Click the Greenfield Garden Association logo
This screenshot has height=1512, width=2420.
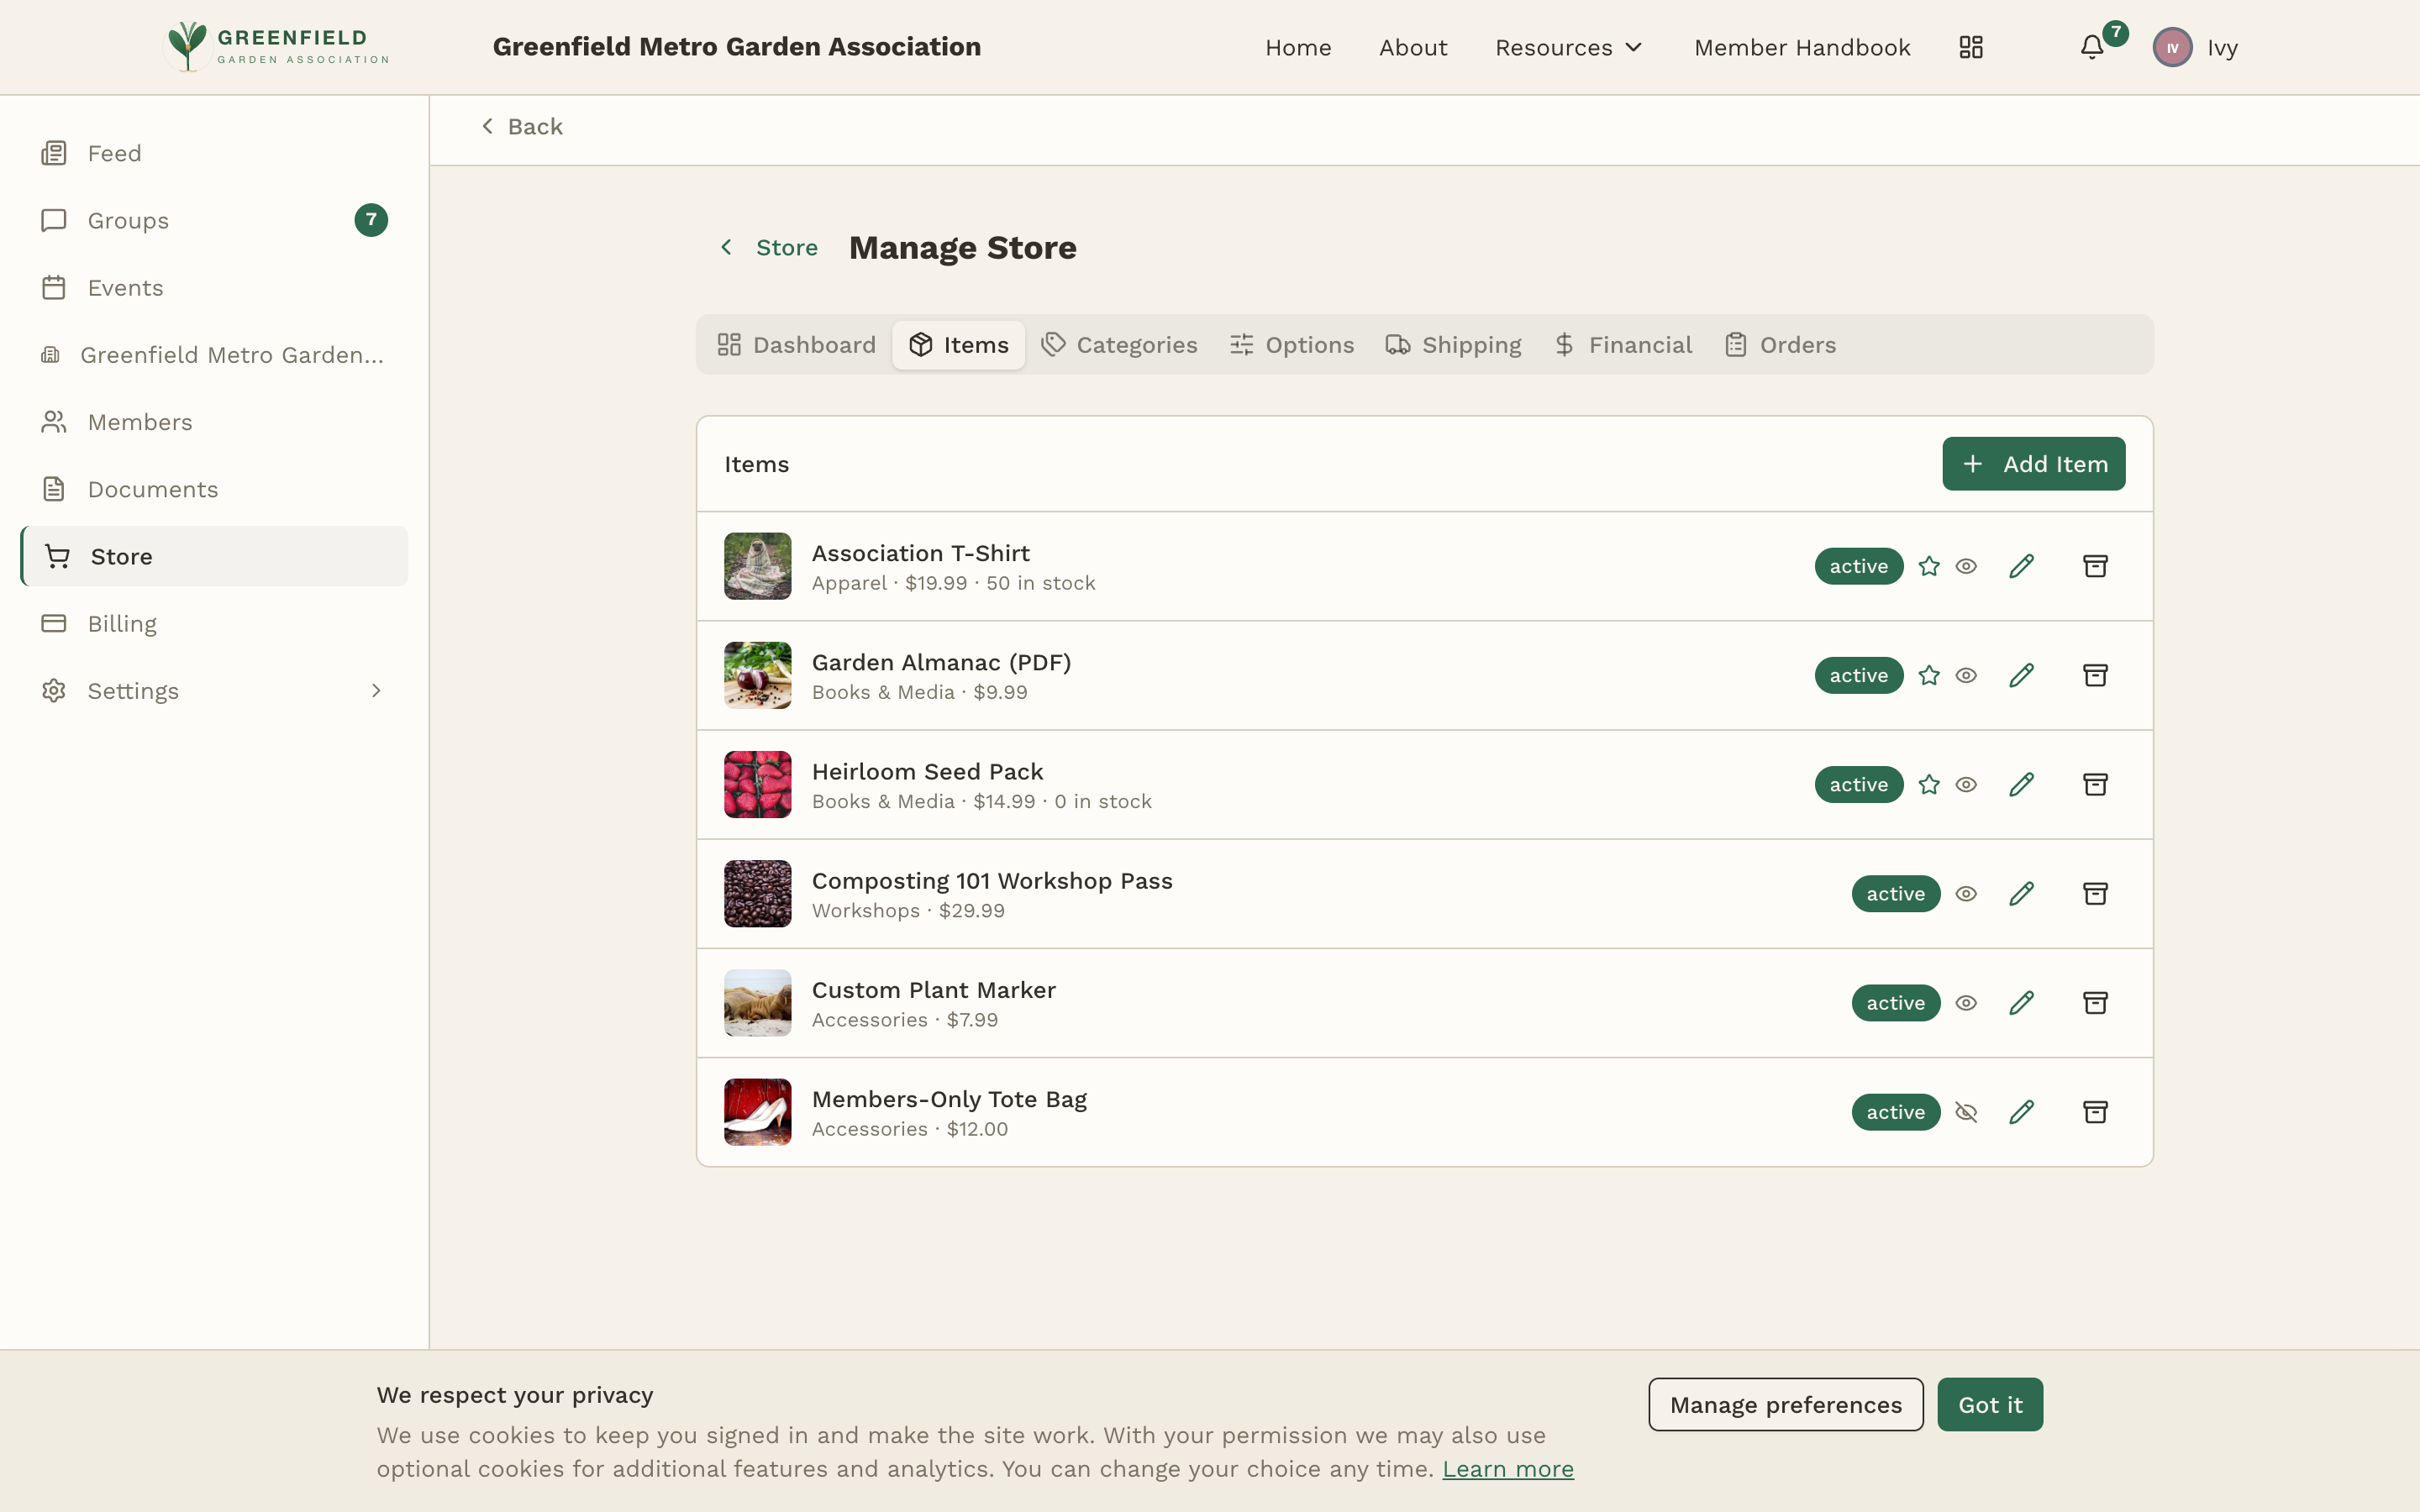(x=277, y=47)
